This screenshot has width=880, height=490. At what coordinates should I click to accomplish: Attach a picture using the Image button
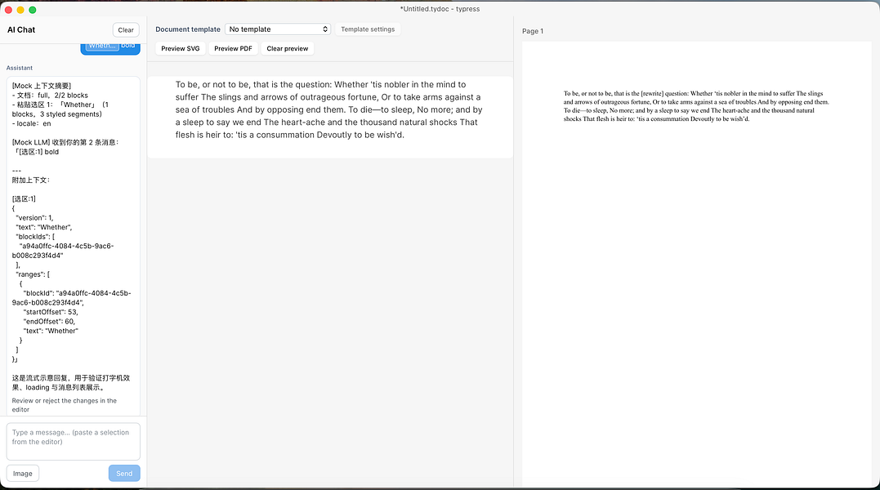[x=22, y=474]
